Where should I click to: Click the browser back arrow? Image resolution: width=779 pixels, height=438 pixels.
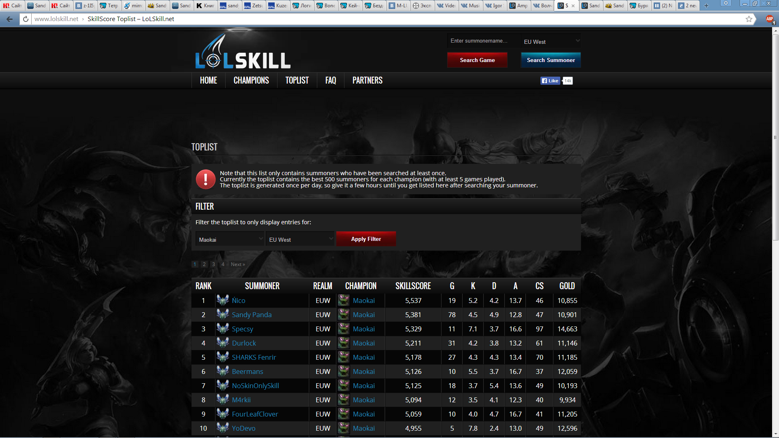tap(10, 19)
